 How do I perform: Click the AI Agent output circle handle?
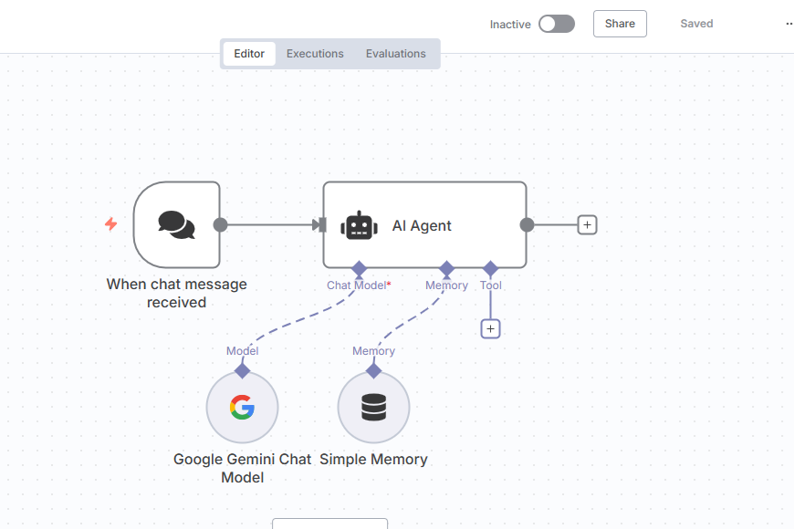point(527,224)
